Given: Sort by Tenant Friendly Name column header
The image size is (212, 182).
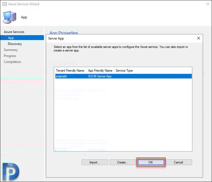Looking at the screenshot, I should click(x=70, y=71).
